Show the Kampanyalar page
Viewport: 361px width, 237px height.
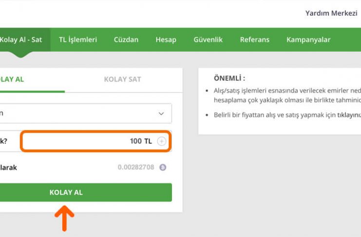click(308, 39)
